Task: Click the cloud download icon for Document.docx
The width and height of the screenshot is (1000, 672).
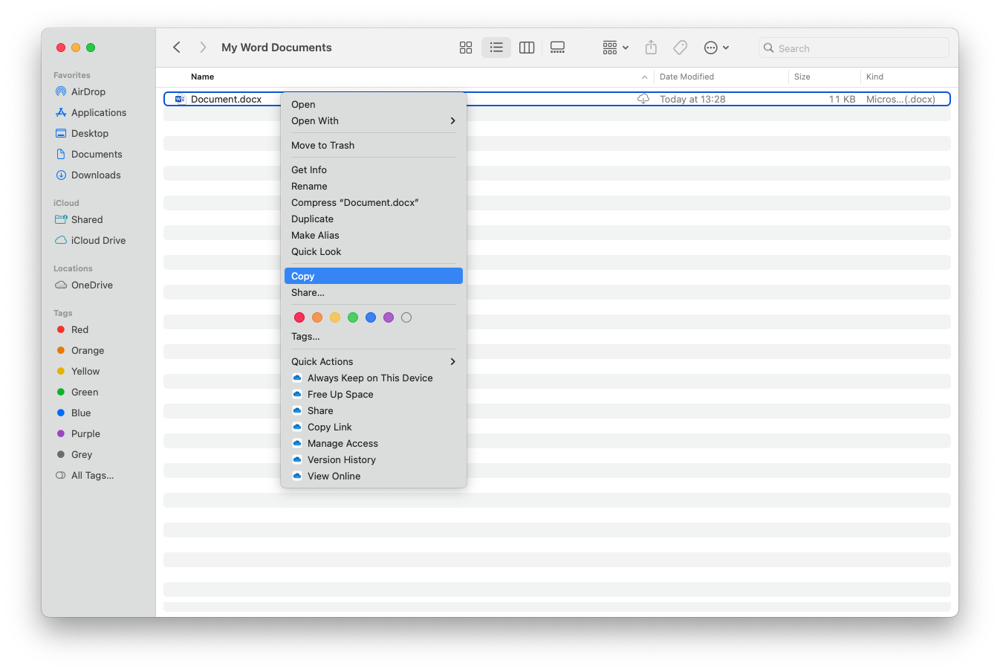Action: pyautogui.click(x=643, y=99)
